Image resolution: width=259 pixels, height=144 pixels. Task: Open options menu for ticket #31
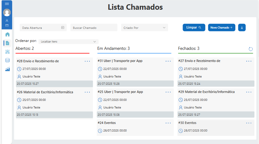(x=168, y=61)
